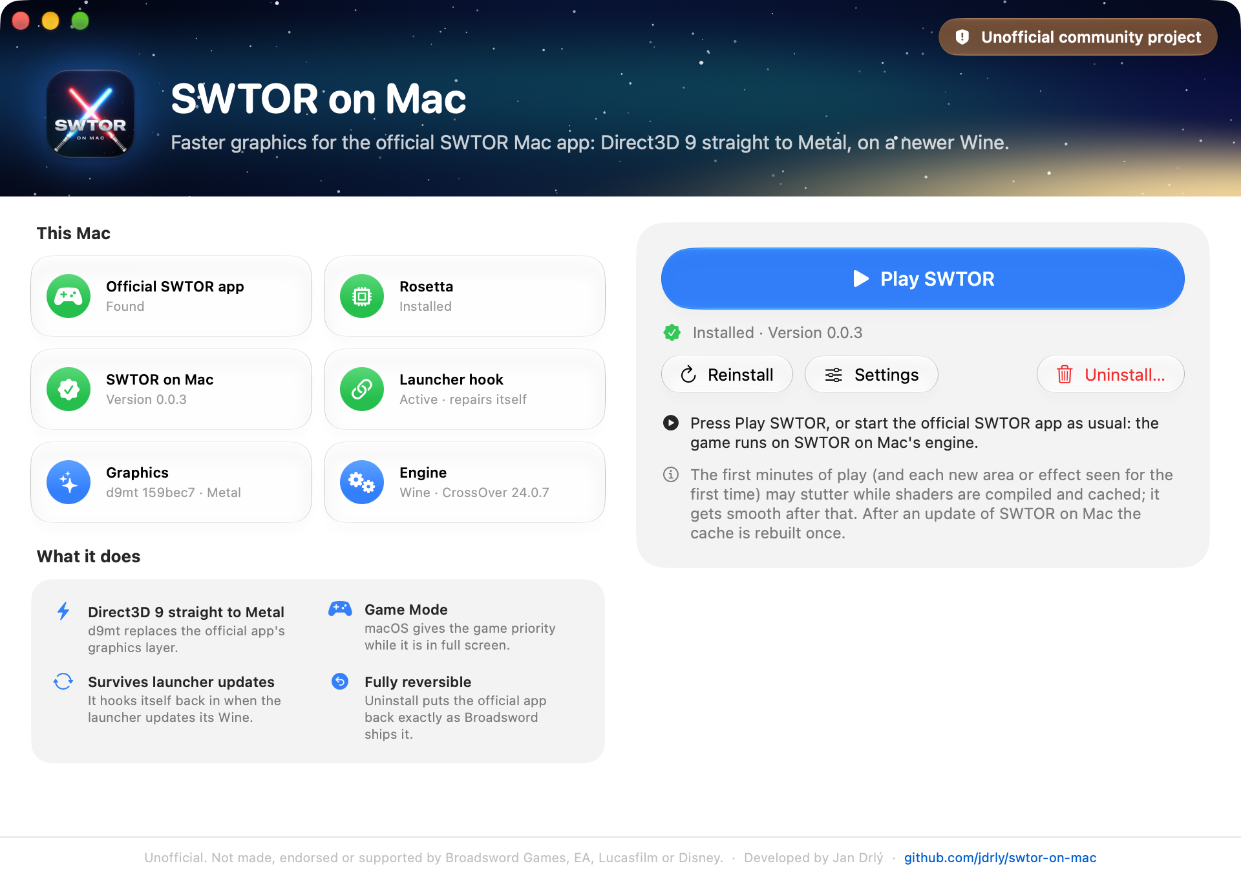
Task: Click the SWTOR on Mac app logo
Action: 90,114
